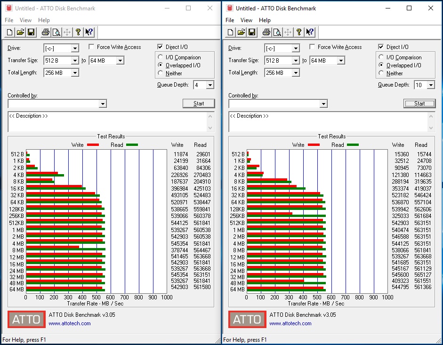443x345 pixels.
Task: Click the Save disk icon in right window
Action: pyautogui.click(x=252, y=32)
